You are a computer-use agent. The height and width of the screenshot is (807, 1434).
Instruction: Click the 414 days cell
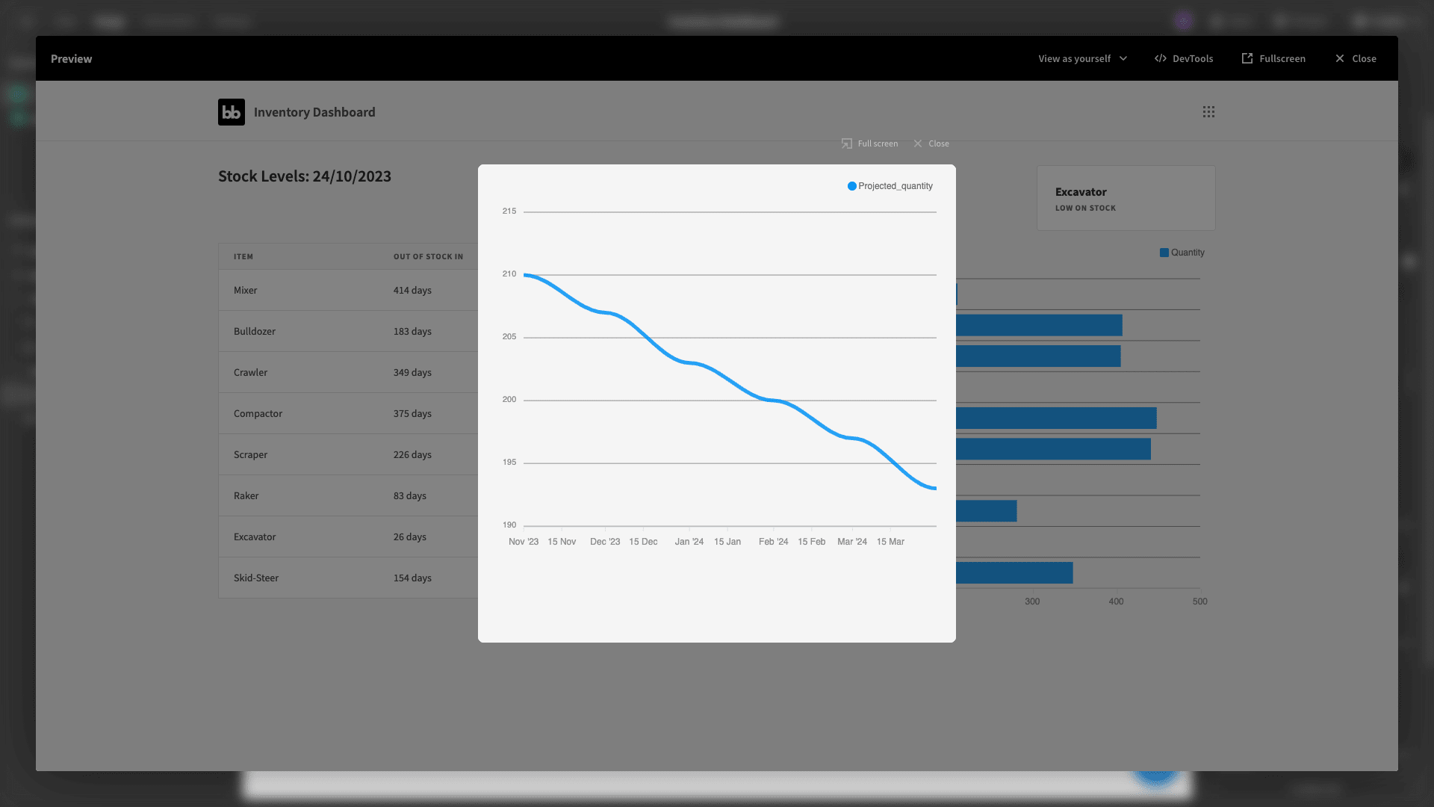412,290
